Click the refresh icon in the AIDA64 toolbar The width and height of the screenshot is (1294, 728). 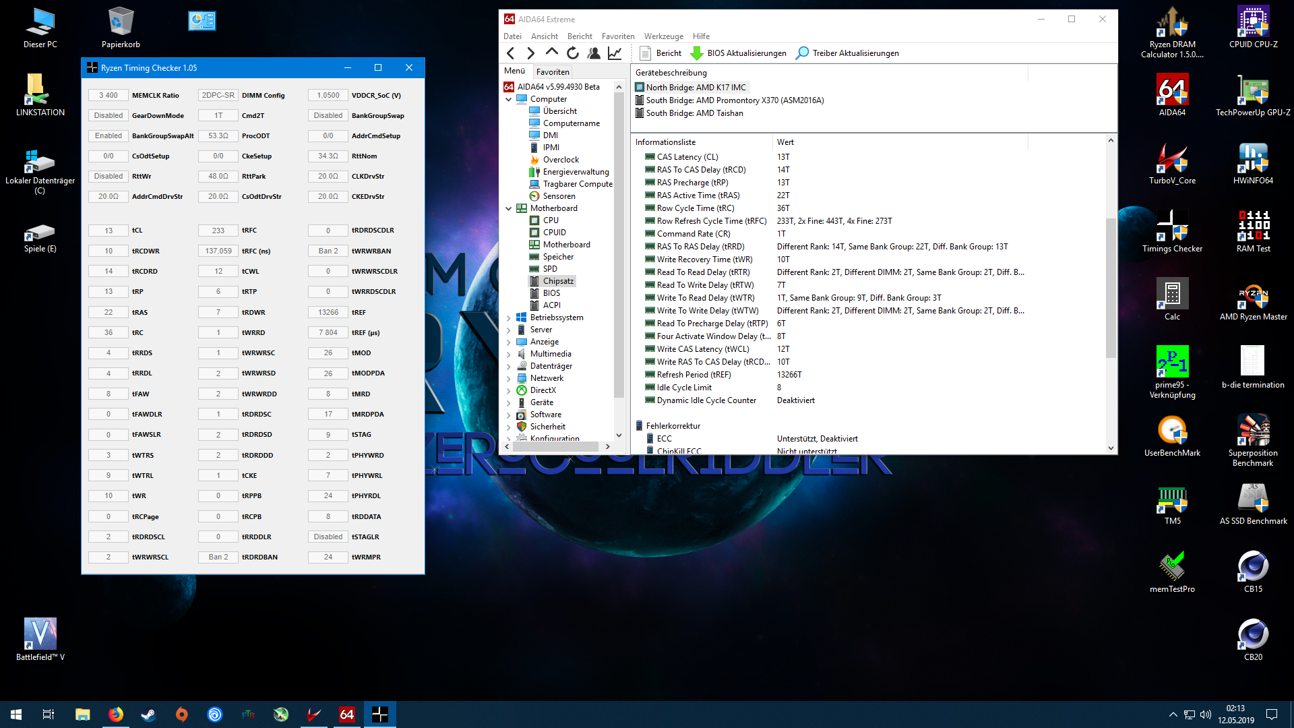573,53
